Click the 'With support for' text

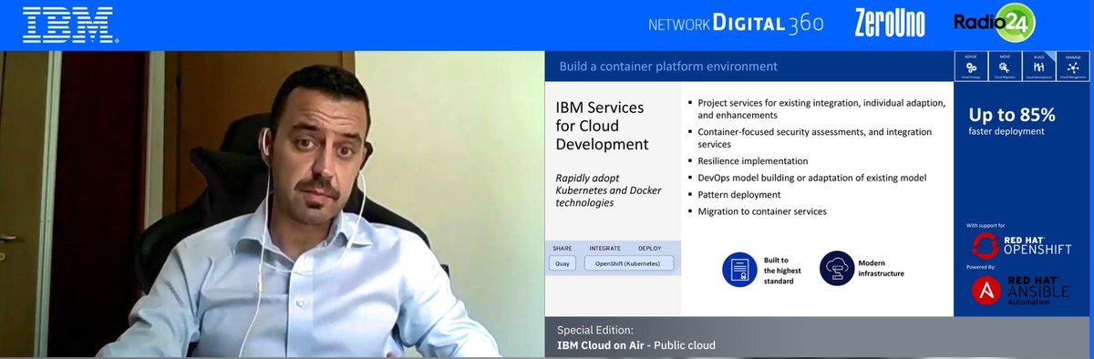click(x=986, y=225)
